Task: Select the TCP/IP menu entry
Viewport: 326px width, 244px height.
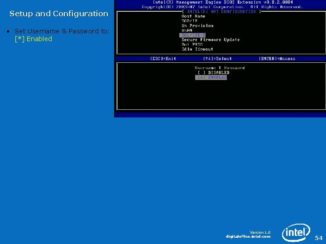Action: click(x=189, y=21)
